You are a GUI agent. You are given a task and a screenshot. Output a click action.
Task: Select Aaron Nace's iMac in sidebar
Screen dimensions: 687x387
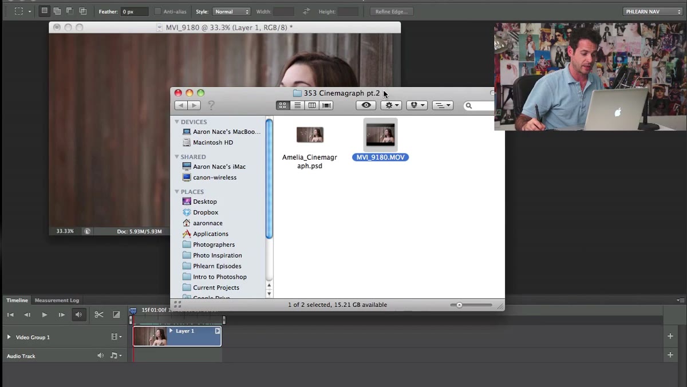click(219, 167)
